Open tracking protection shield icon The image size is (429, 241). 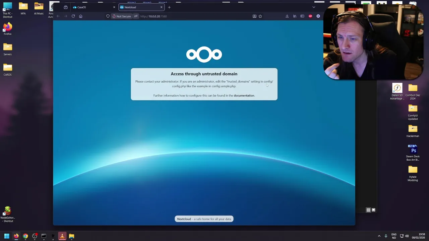click(108, 16)
